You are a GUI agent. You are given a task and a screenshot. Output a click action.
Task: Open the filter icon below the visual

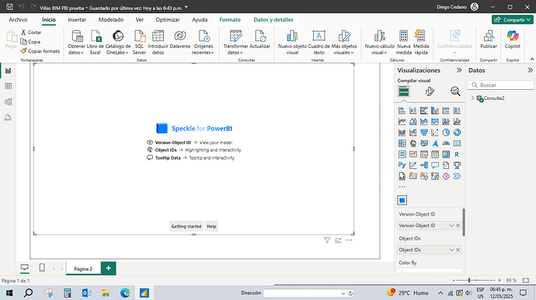(x=327, y=240)
